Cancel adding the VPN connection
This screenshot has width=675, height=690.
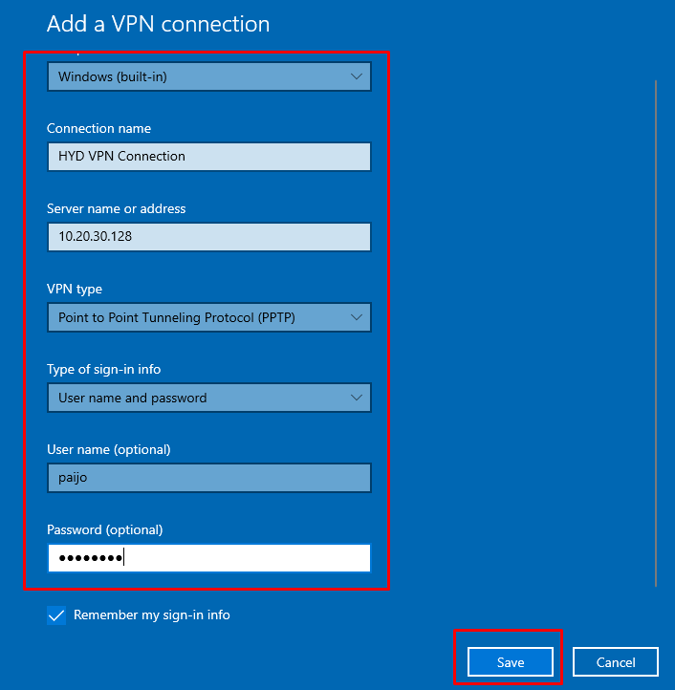[x=616, y=662]
